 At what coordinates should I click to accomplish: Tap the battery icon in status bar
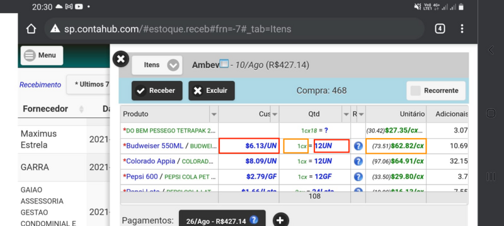click(461, 7)
